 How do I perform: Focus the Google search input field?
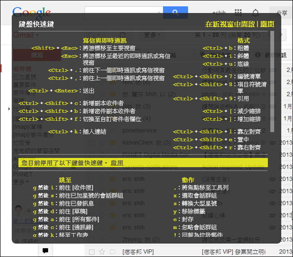[x=124, y=12]
